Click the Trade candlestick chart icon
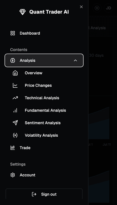 12,148
